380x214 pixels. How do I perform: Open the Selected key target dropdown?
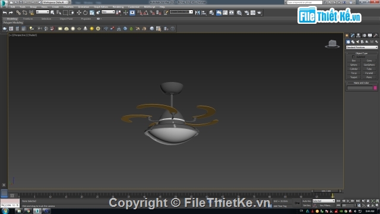point(324,201)
